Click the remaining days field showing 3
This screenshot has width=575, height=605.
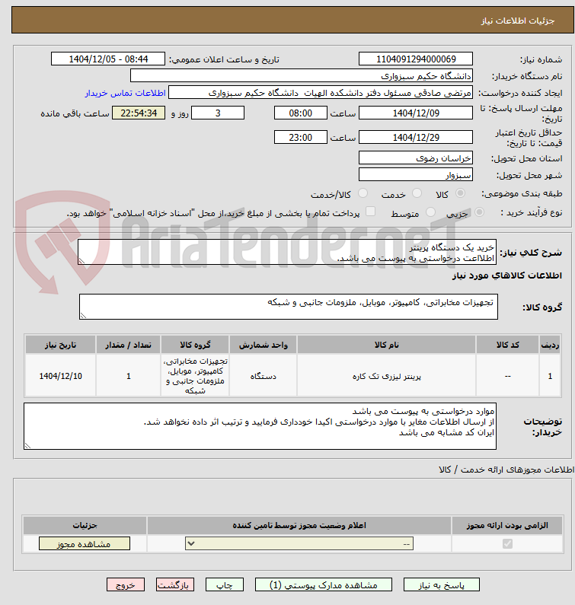click(218, 113)
